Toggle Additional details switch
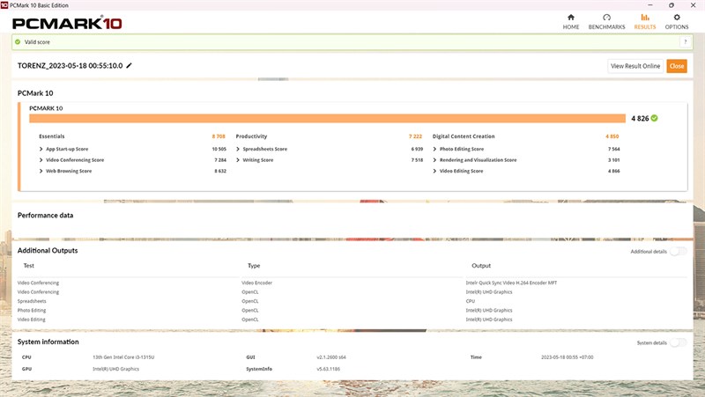The width and height of the screenshot is (705, 397). (x=678, y=252)
